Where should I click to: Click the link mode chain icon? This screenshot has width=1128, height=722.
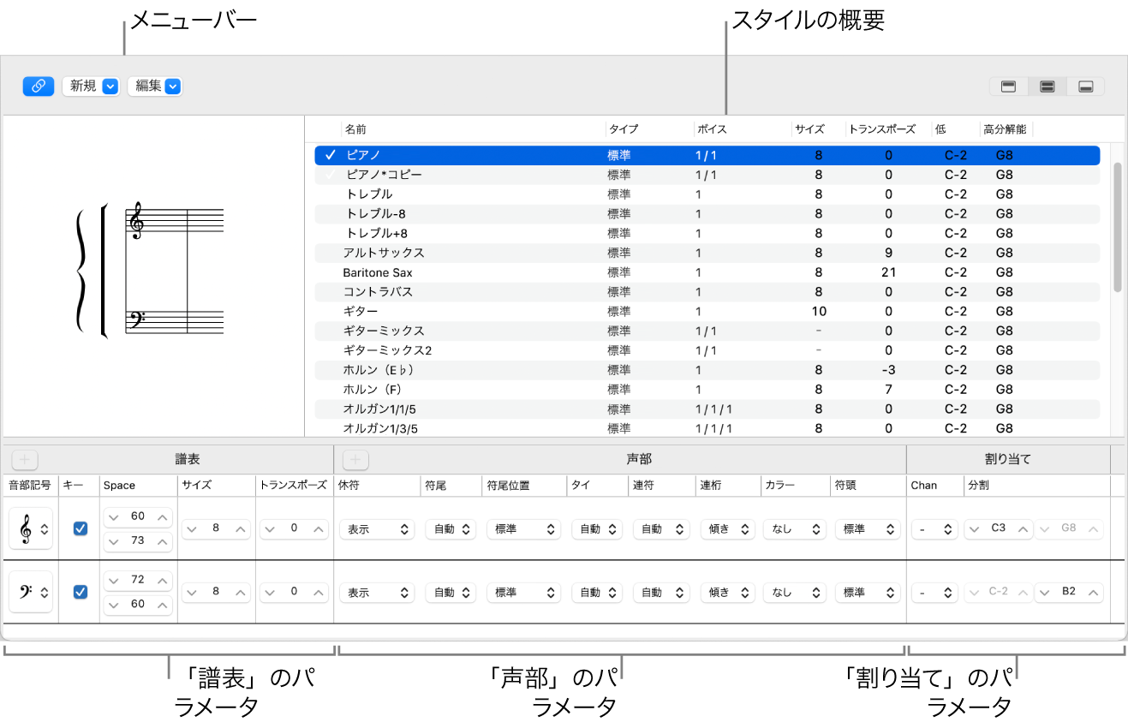point(38,86)
